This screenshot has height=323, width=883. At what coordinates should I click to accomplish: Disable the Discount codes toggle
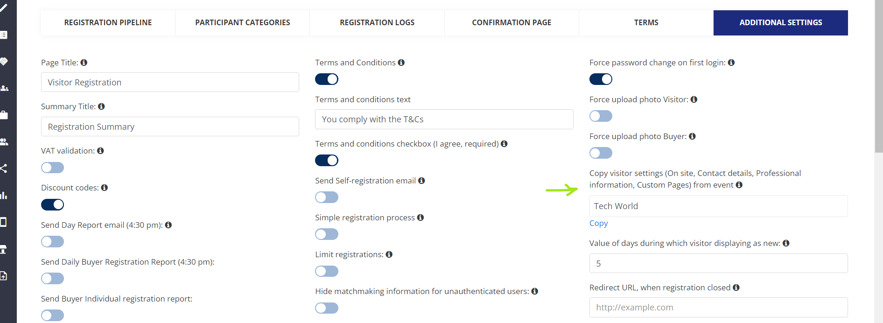pyautogui.click(x=52, y=204)
